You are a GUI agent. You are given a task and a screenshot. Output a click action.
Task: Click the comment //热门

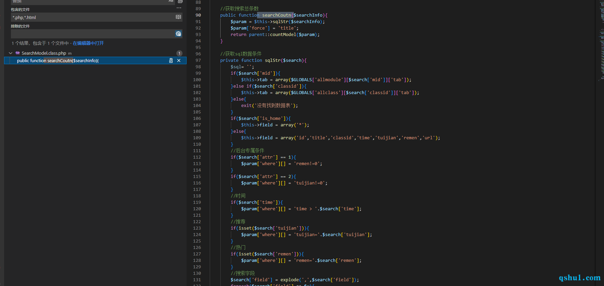point(238,247)
